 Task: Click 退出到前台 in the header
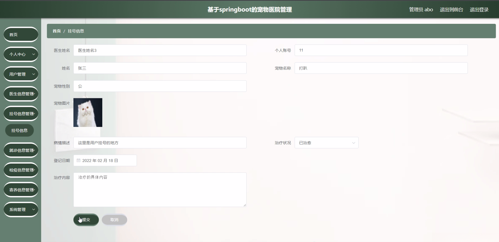click(451, 9)
